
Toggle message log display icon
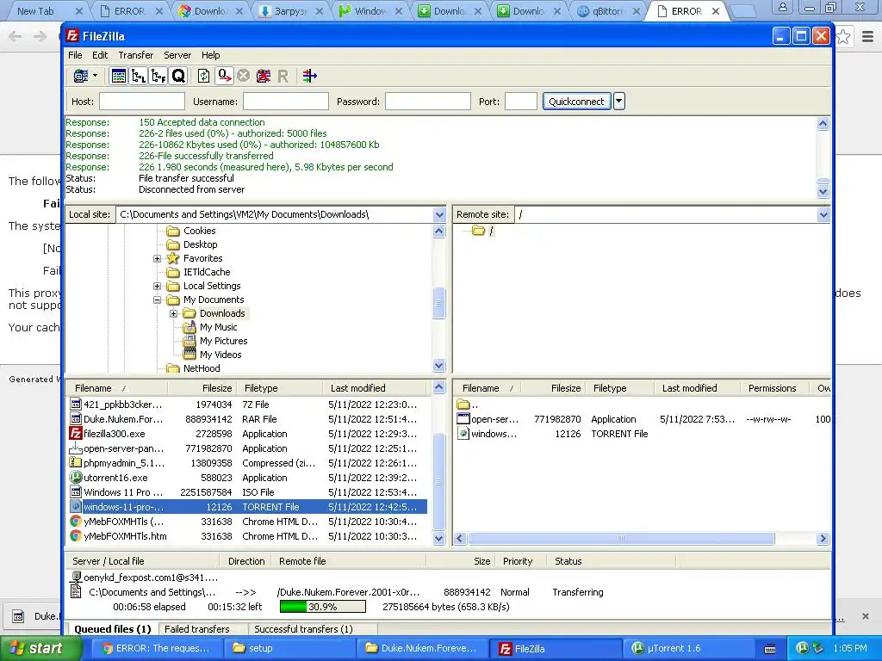119,76
